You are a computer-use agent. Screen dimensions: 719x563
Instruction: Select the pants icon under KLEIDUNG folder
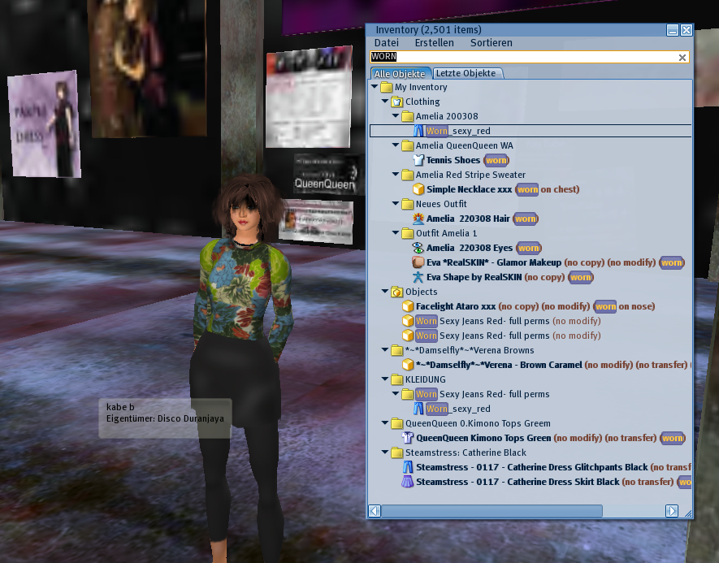pyautogui.click(x=418, y=409)
